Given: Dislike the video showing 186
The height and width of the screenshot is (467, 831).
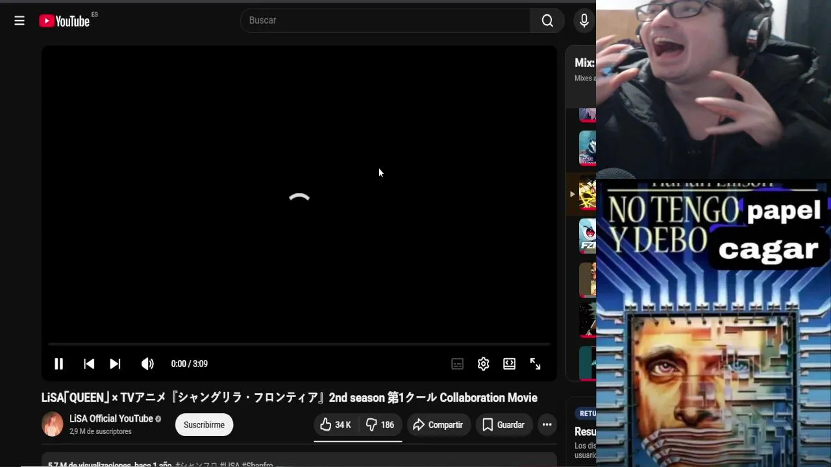Looking at the screenshot, I should click(x=380, y=425).
